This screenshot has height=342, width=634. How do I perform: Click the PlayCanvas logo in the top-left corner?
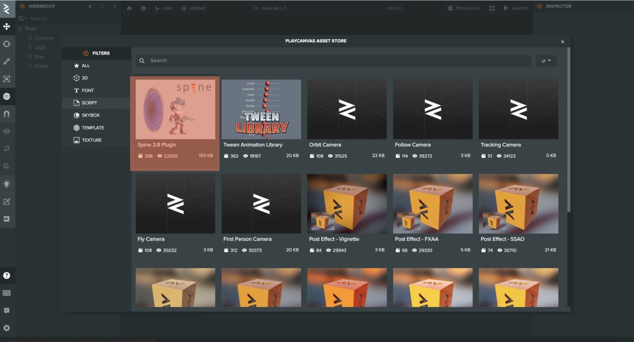click(x=6, y=8)
